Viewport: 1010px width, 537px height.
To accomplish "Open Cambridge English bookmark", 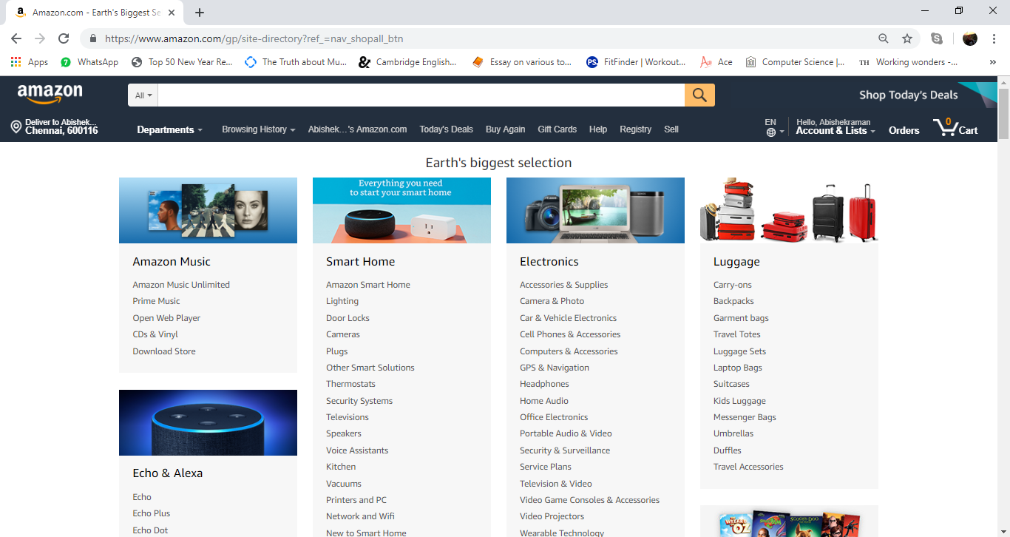I will (407, 62).
